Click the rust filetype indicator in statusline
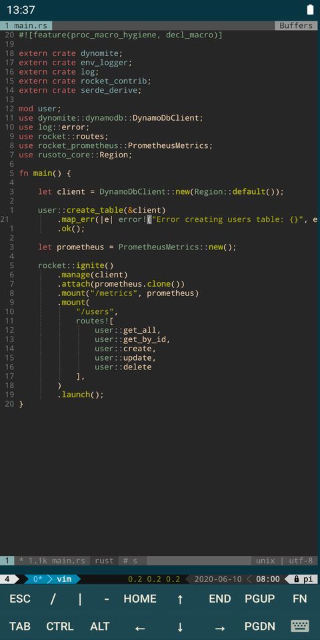This screenshot has height=640, width=320. click(104, 561)
